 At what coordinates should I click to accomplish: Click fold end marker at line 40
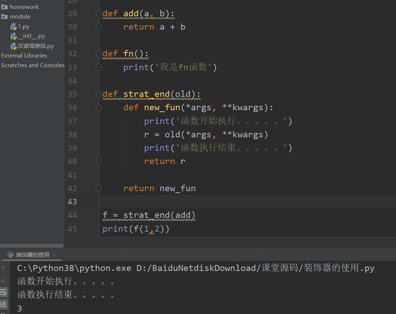99,161
